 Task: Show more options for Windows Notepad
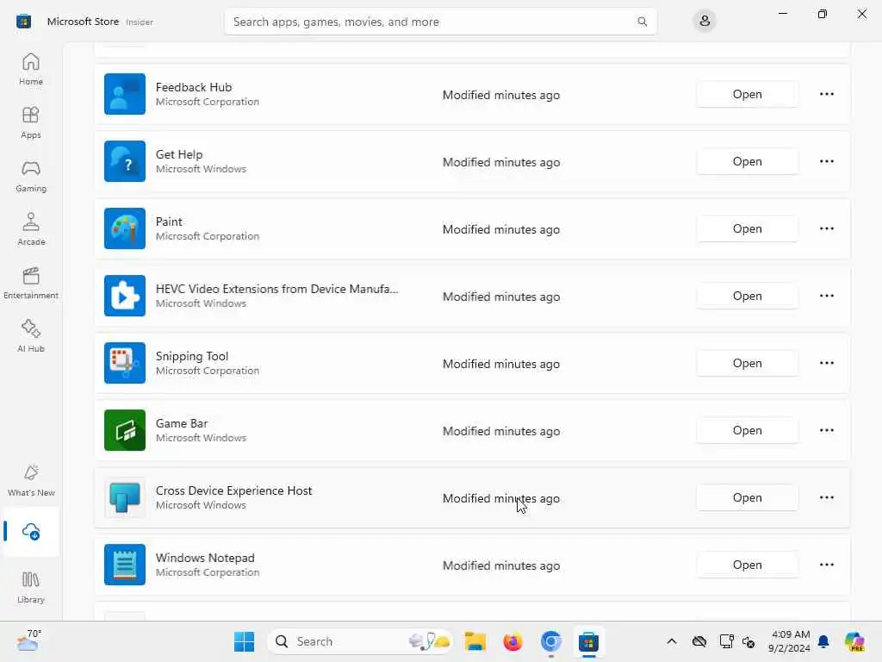[826, 565]
